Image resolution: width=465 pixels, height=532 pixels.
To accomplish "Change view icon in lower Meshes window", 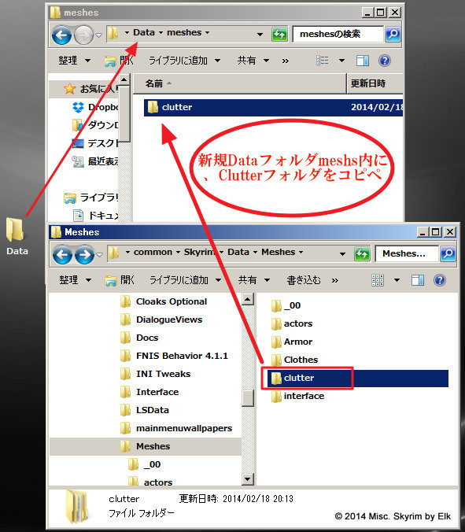I will [378, 280].
